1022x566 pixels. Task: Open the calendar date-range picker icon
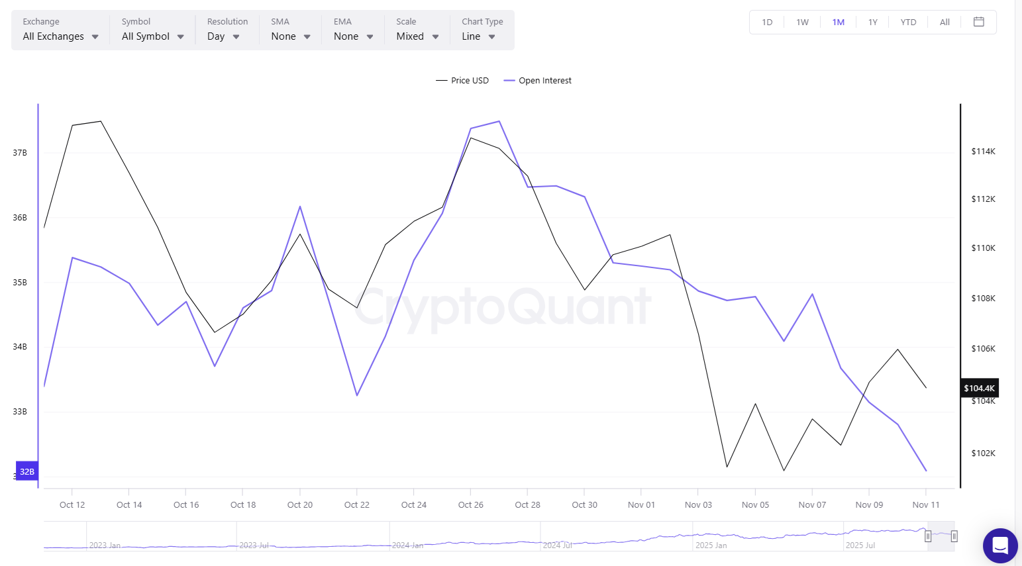979,21
